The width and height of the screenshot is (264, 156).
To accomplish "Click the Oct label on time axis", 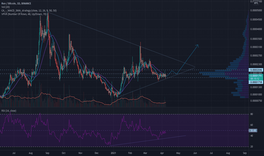I will click(x=63, y=153).
